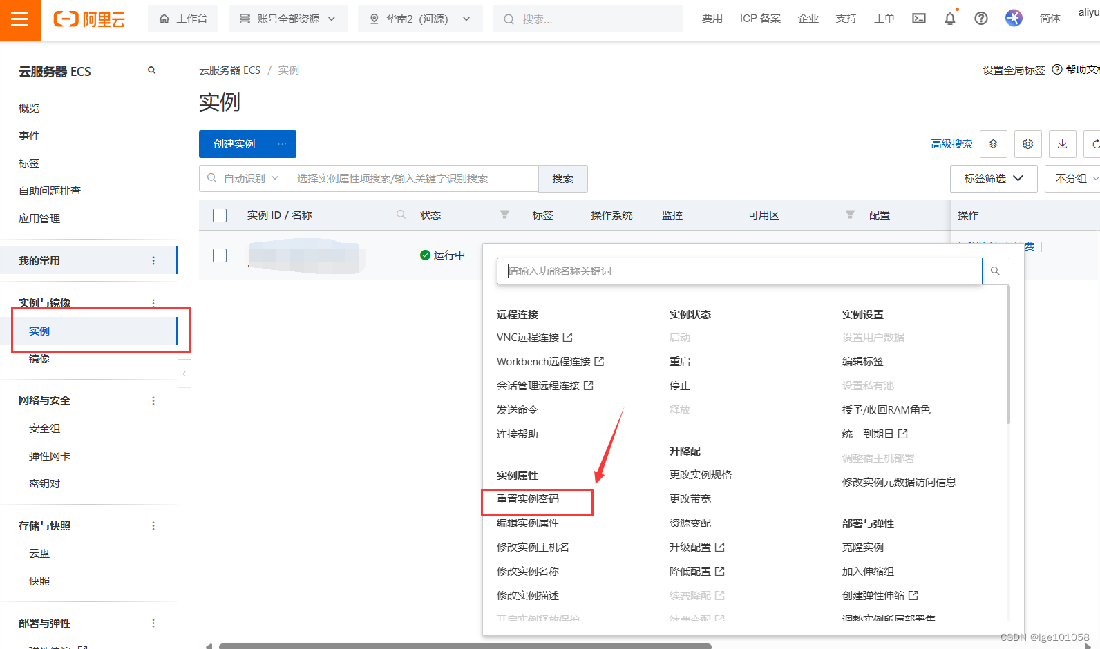
Task: Open the notifications bell
Action: point(950,19)
